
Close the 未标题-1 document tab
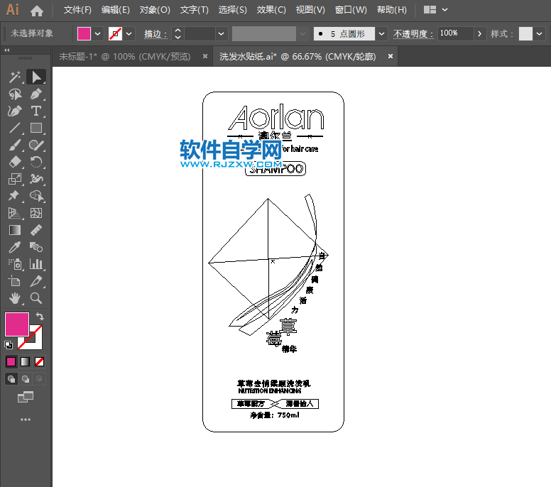[205, 56]
